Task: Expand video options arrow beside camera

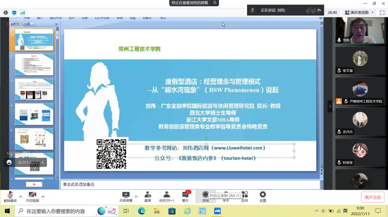Action: (x=43, y=197)
